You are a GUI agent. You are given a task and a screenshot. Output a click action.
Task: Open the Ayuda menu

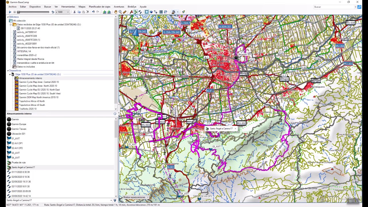click(x=143, y=7)
